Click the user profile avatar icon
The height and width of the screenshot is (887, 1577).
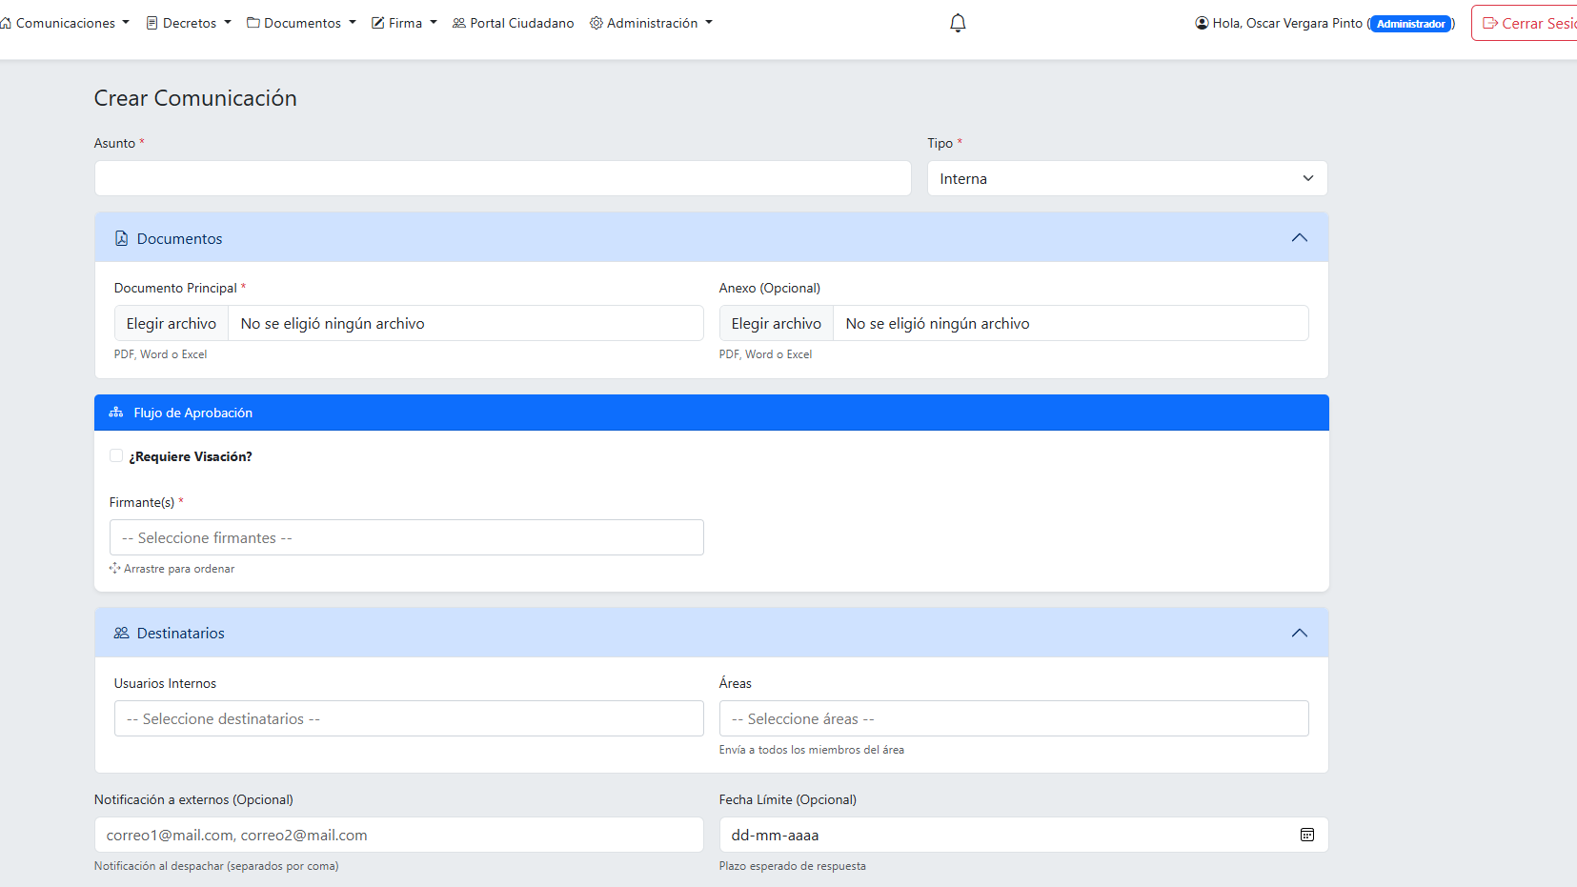[1202, 23]
